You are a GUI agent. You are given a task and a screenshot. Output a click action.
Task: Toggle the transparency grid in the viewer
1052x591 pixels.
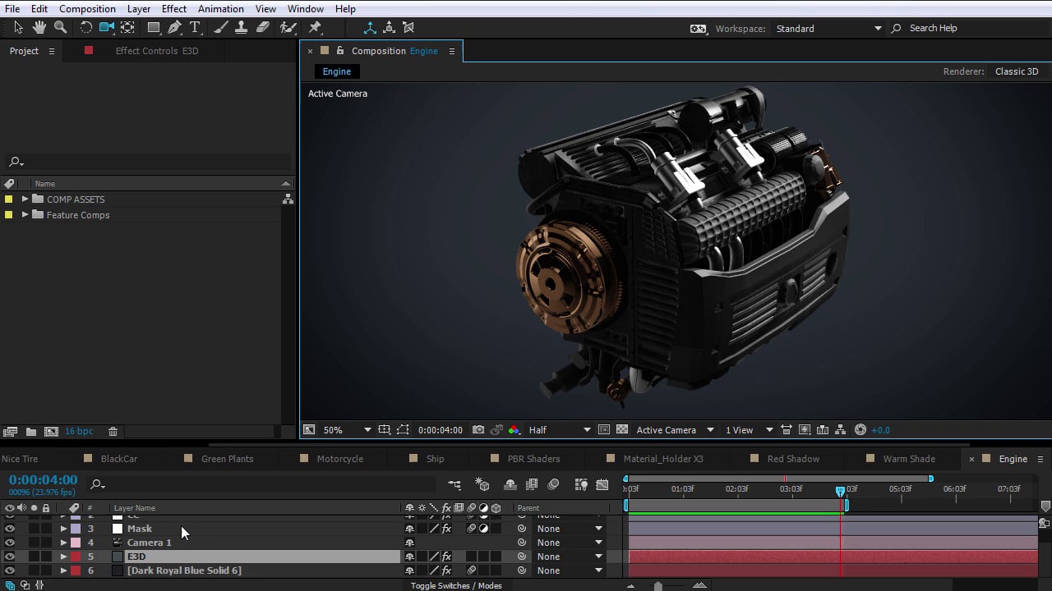click(622, 429)
